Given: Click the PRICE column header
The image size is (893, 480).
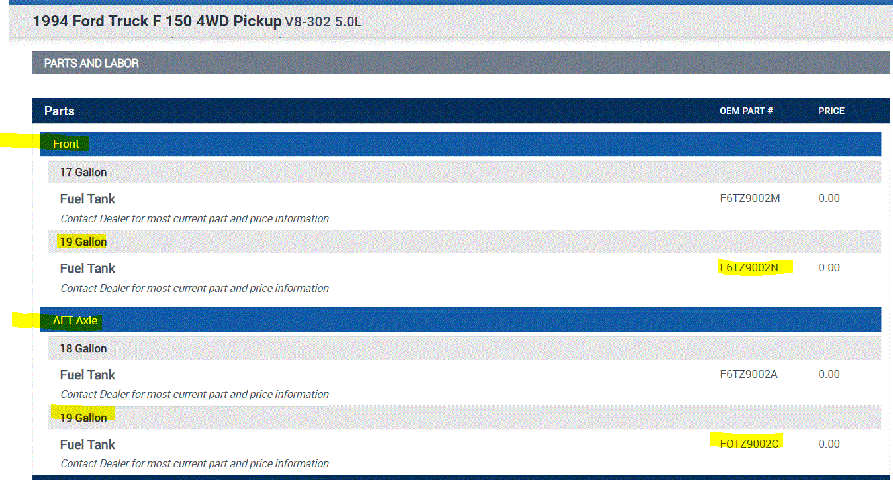Looking at the screenshot, I should coord(831,111).
